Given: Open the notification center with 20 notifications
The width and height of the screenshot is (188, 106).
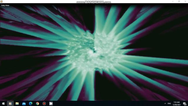Looking at the screenshot, I should (185, 103).
